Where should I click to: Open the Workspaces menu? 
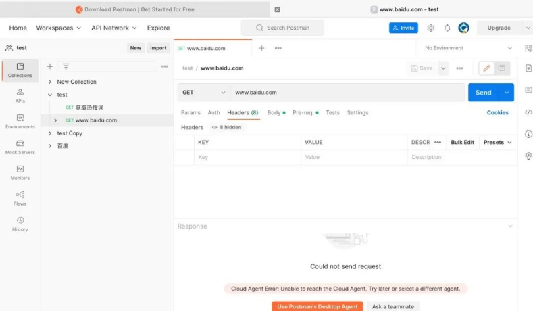(x=58, y=28)
